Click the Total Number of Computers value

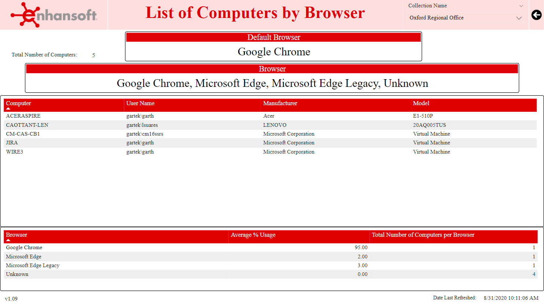pyautogui.click(x=93, y=55)
